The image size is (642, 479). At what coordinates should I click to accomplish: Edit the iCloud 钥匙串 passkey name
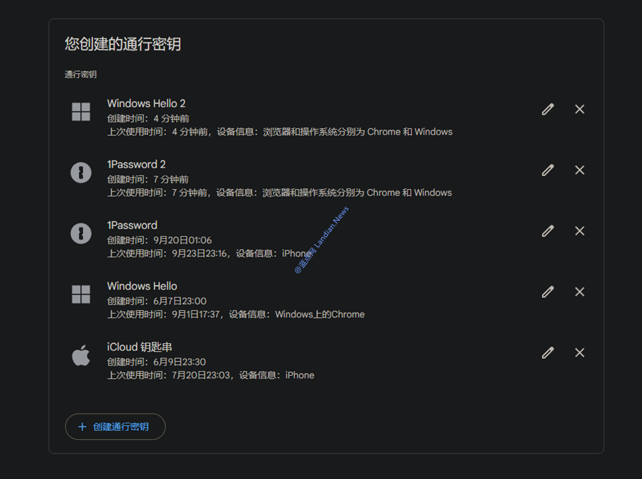tap(548, 353)
